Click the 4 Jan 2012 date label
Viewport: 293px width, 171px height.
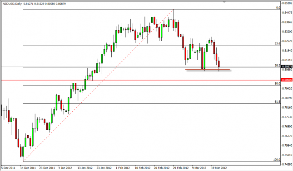click(x=65, y=168)
